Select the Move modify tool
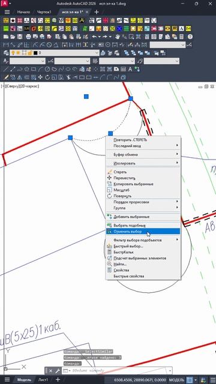 tap(40, 77)
